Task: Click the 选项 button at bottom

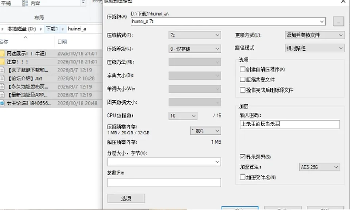Action: click(126, 198)
